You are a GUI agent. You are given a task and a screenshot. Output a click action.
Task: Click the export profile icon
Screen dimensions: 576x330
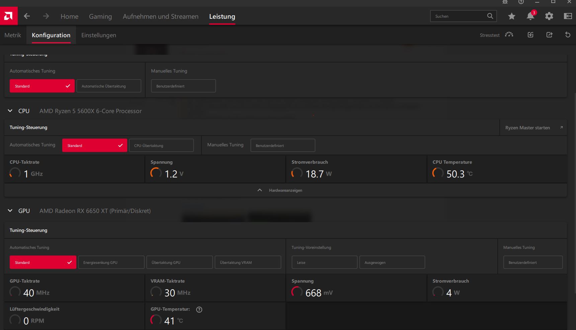(x=549, y=35)
